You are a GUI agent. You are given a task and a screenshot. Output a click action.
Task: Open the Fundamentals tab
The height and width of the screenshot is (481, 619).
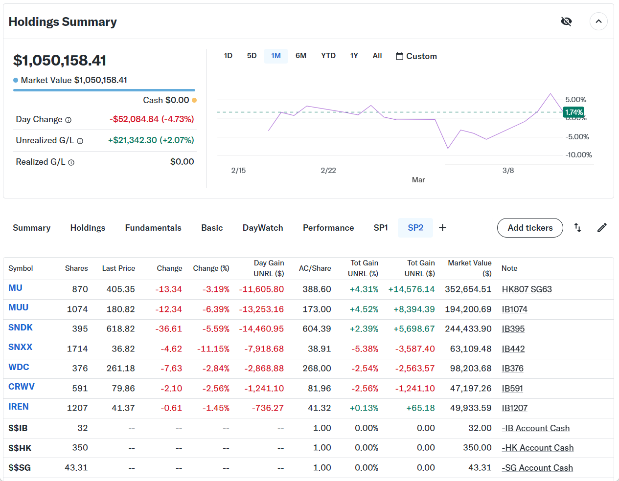153,228
